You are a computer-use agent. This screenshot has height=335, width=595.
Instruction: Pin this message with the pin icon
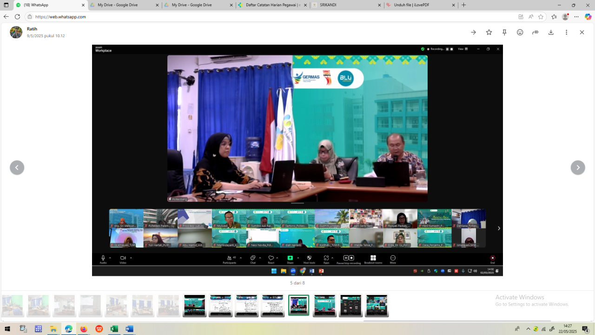coord(504,32)
